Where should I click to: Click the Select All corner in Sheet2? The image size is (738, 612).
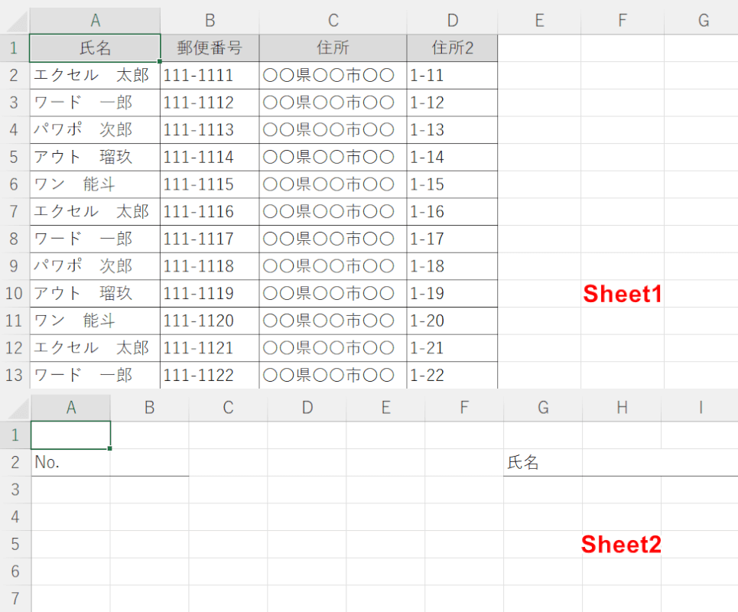[16, 408]
